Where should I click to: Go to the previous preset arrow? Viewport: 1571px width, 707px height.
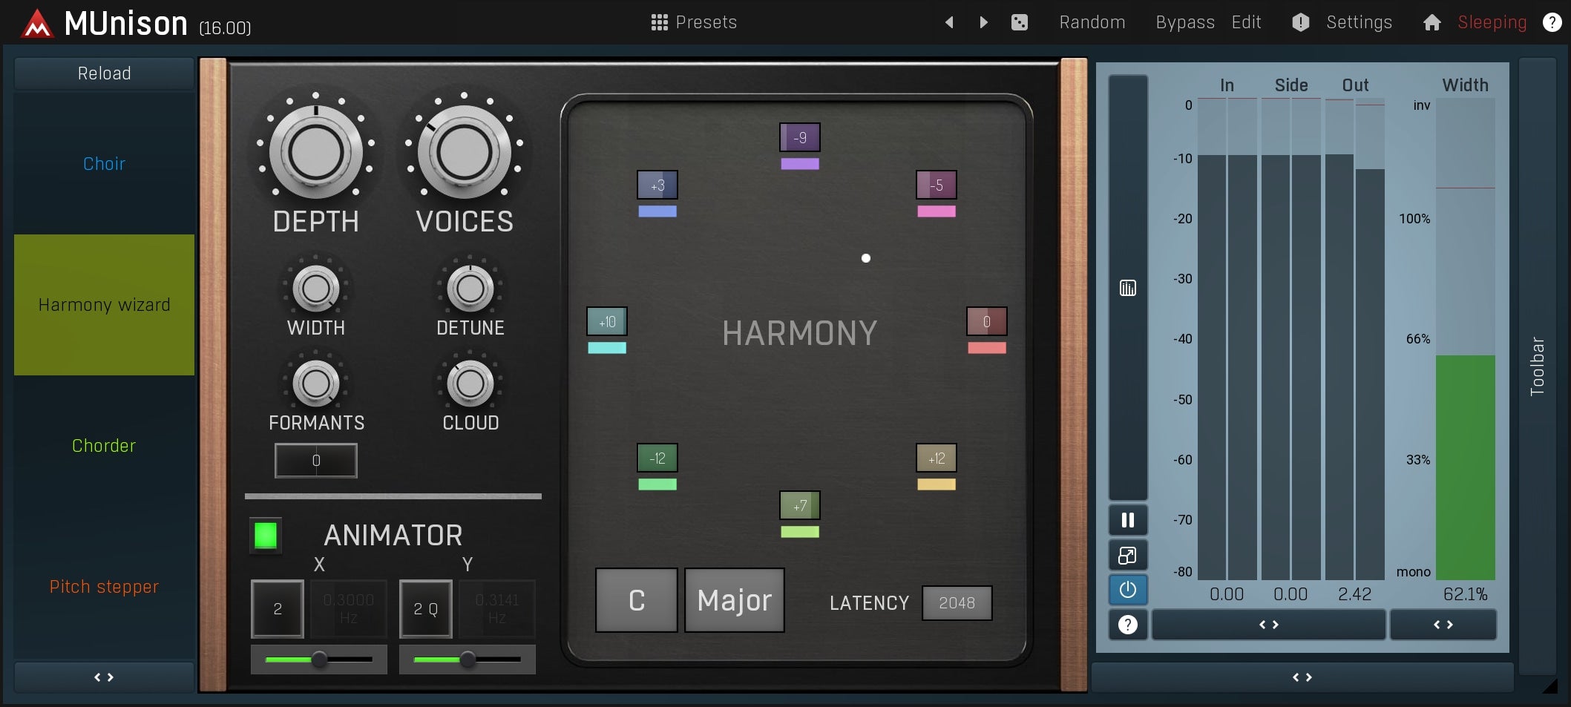coord(949,22)
